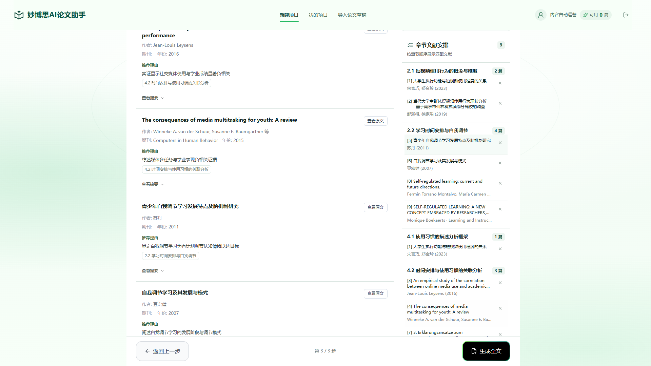
Task: Click the 返回上一步 button
Action: click(162, 351)
